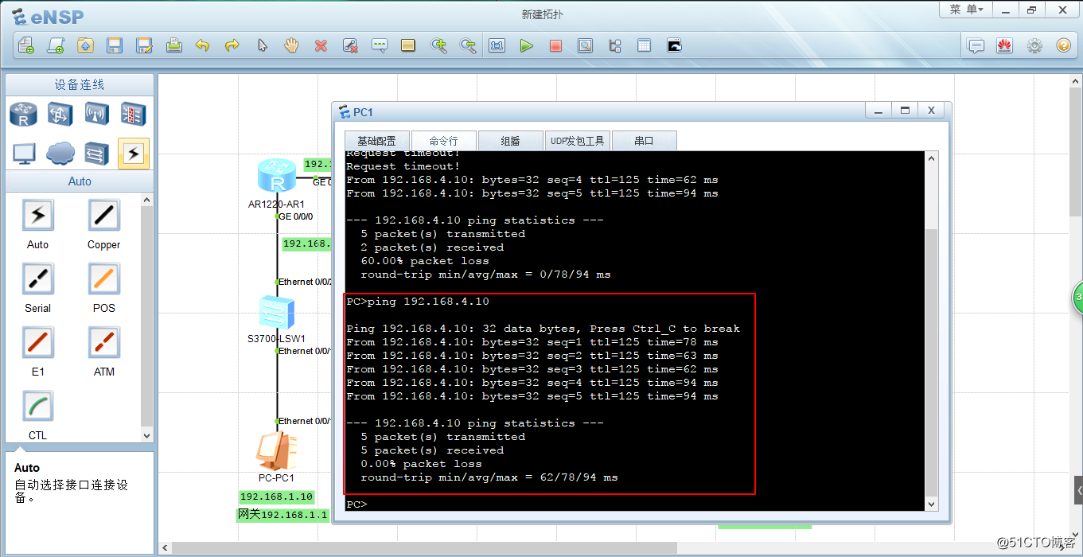Click the PC1 terminal scroll down arrow
This screenshot has width=1083, height=557.
point(932,504)
